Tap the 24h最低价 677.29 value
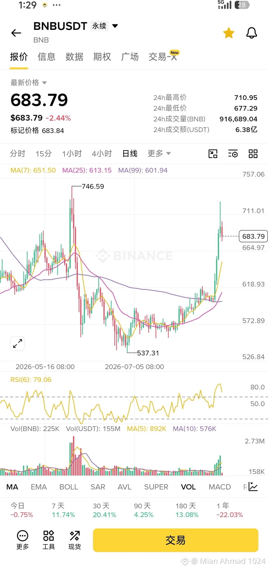 coord(246,108)
